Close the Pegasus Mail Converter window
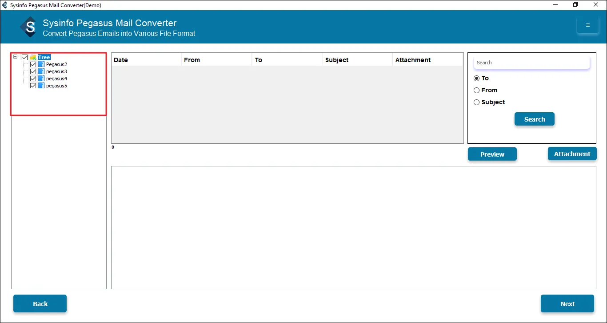The width and height of the screenshot is (607, 323). click(x=596, y=5)
